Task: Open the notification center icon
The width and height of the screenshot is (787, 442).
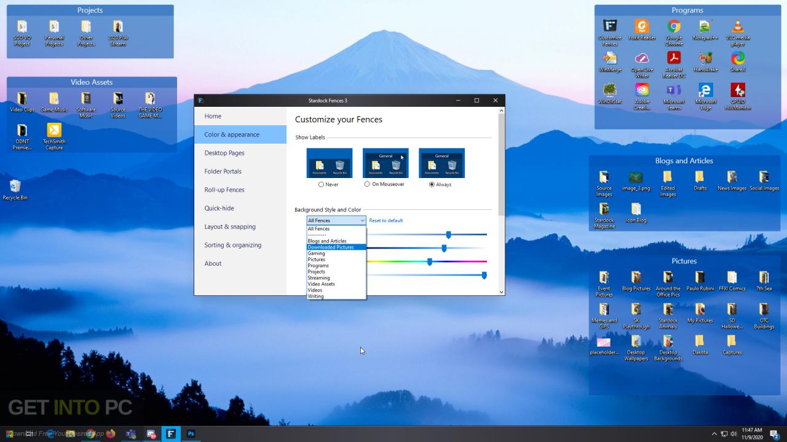Action: [775, 434]
